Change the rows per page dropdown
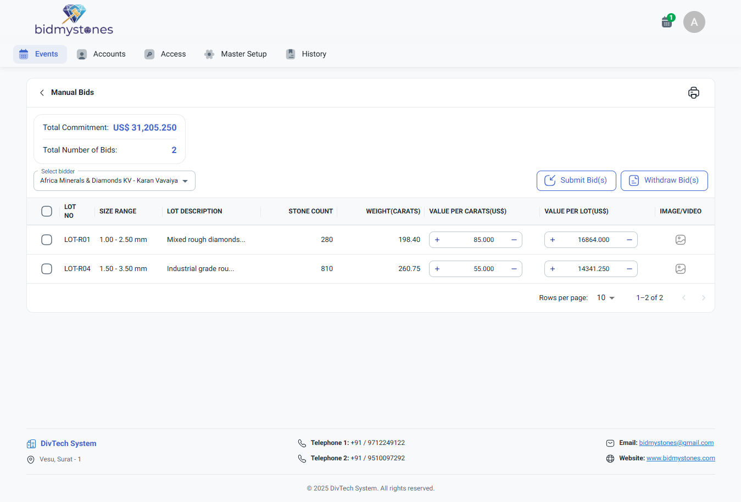741x502 pixels. pyautogui.click(x=606, y=298)
